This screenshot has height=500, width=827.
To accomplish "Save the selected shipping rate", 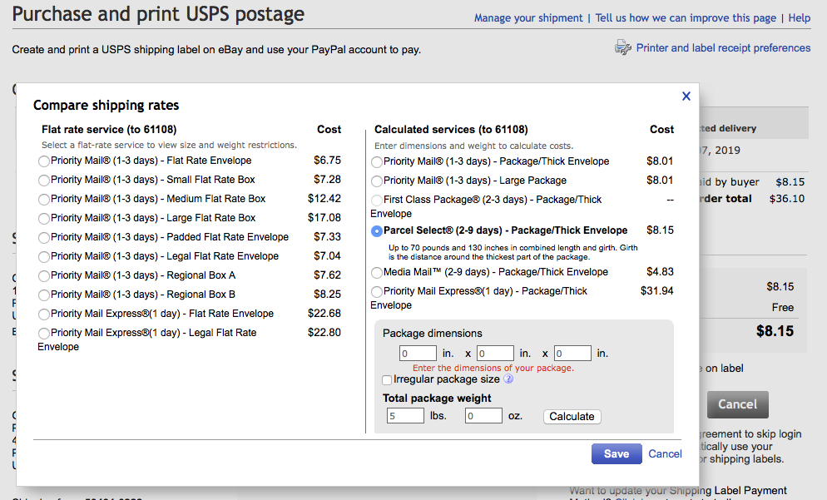I will pos(617,453).
